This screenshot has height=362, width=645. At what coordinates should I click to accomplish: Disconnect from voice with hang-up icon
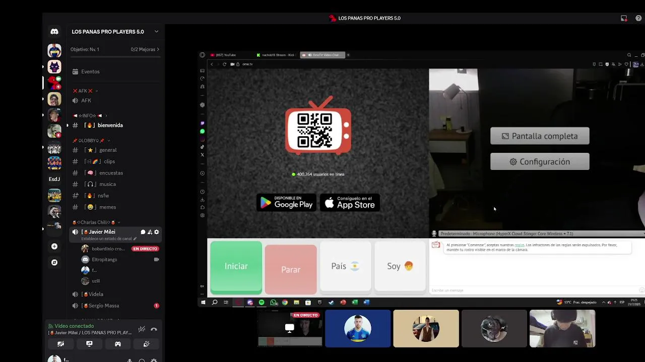[x=154, y=329]
